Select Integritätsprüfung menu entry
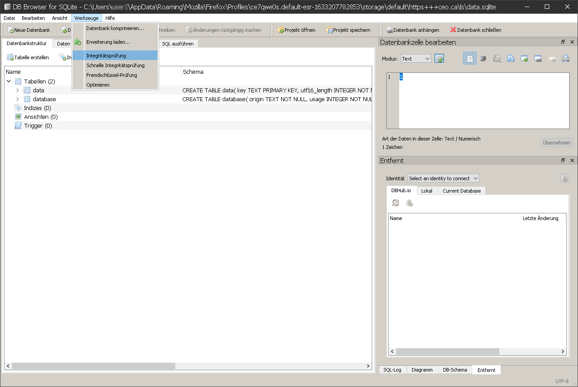 click(115, 56)
